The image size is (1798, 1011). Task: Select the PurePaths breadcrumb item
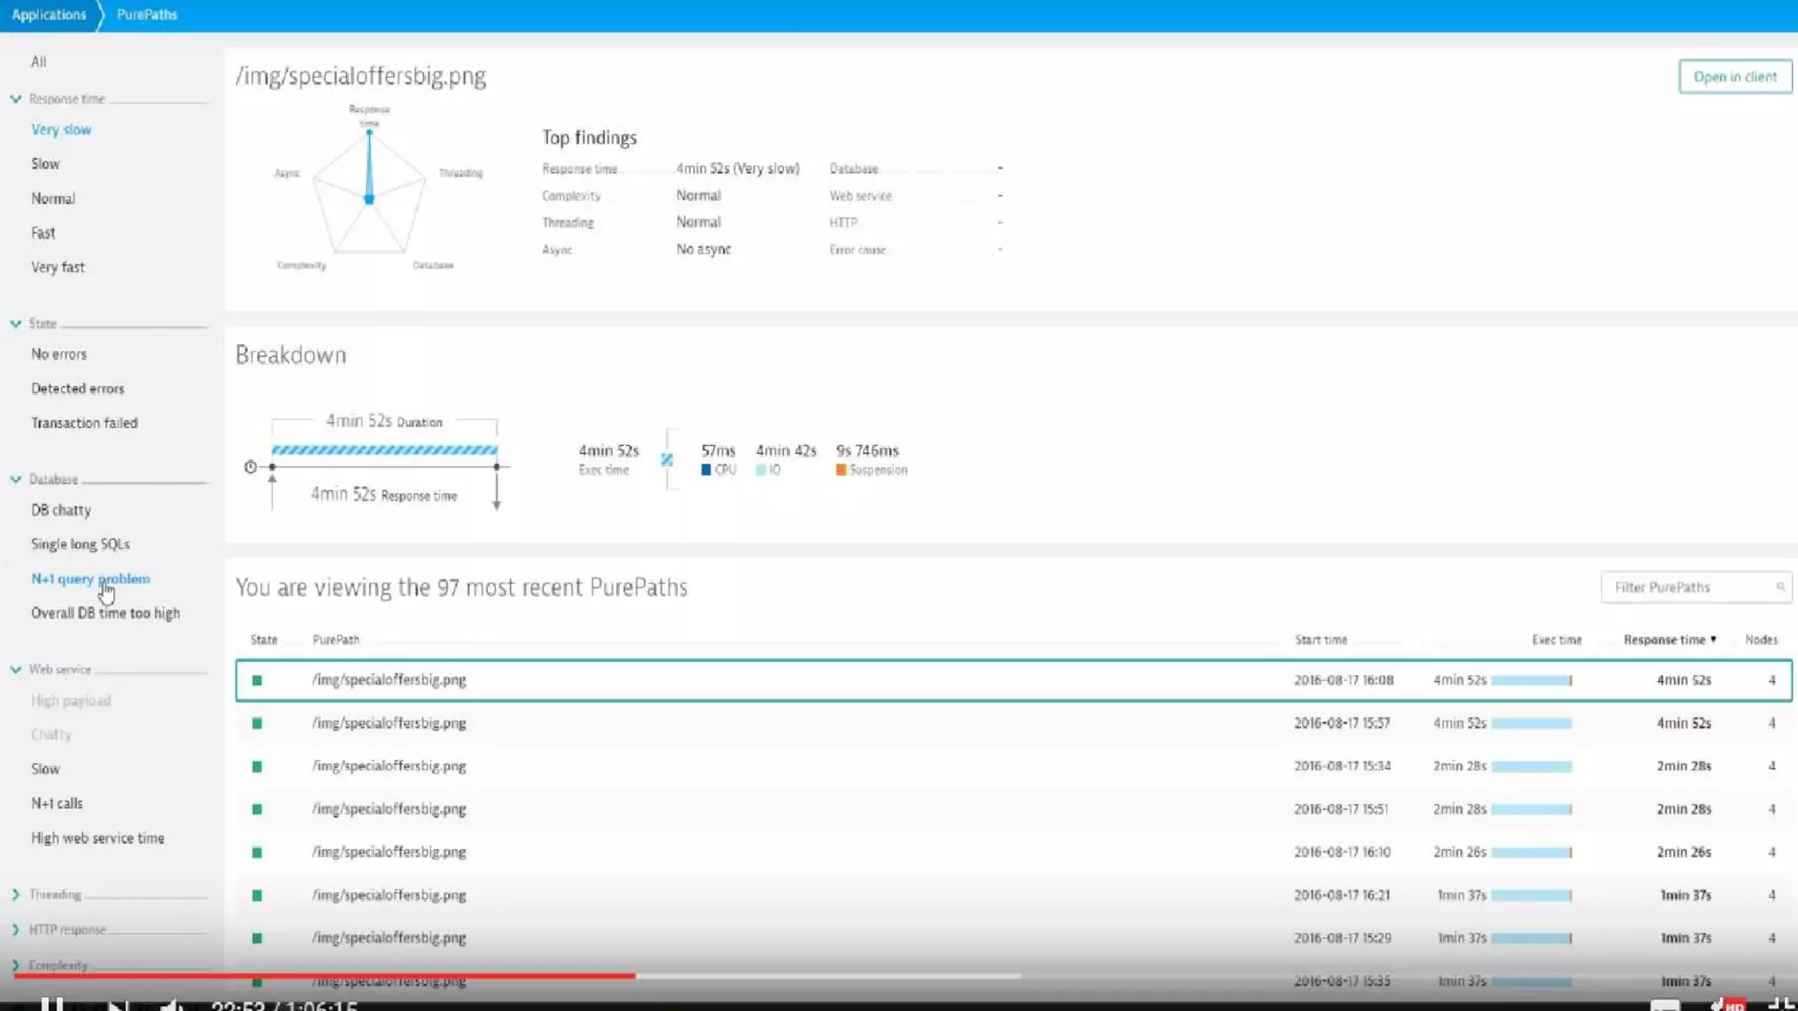click(147, 15)
